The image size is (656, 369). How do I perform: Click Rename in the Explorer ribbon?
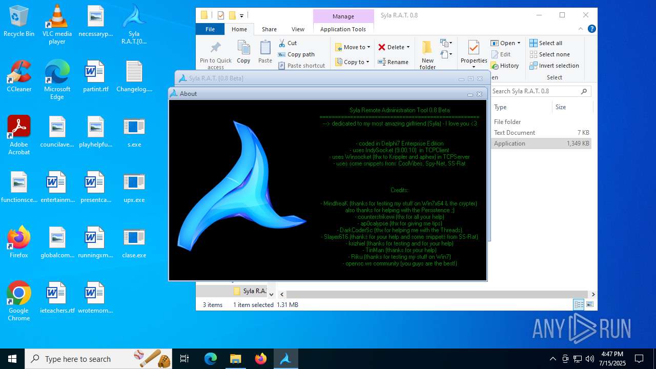pos(393,62)
